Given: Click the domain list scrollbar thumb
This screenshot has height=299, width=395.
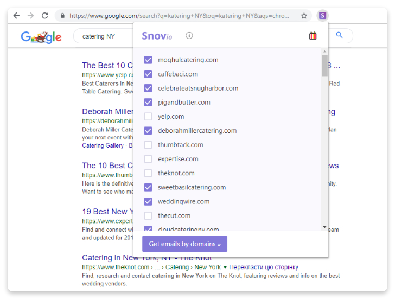Looking at the screenshot, I should click(x=324, y=66).
